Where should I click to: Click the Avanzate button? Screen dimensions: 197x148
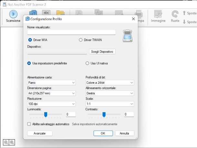click(40, 133)
